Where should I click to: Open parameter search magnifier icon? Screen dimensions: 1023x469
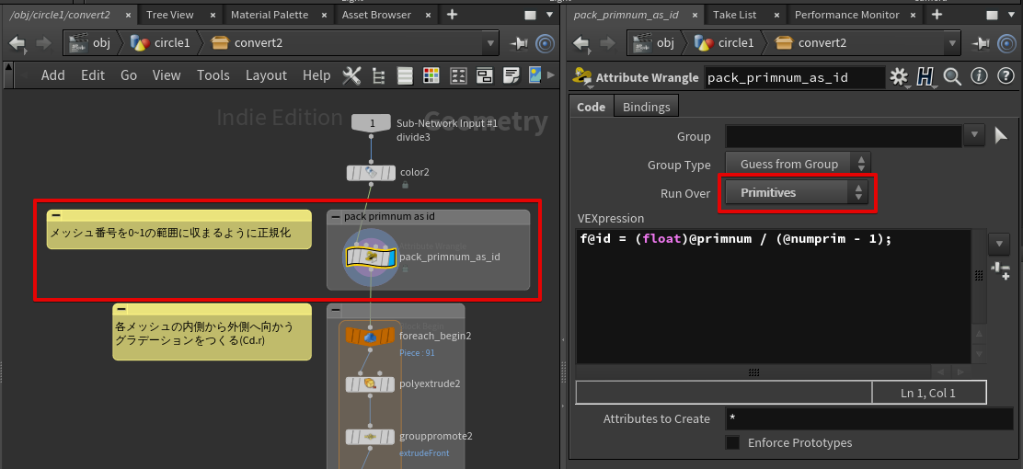tap(952, 77)
